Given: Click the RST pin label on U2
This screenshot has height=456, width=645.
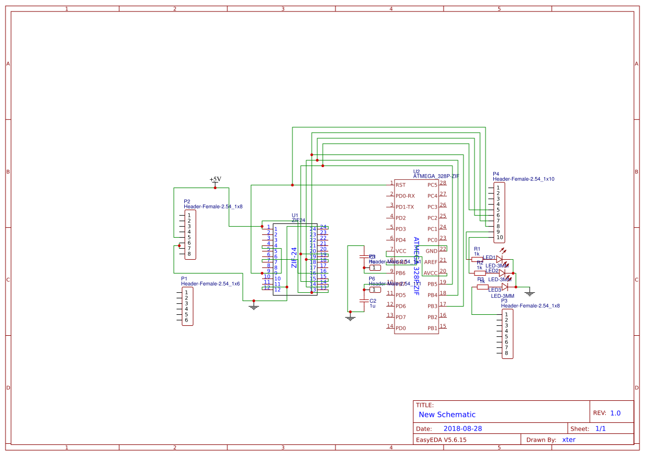Looking at the screenshot, I should 401,185.
